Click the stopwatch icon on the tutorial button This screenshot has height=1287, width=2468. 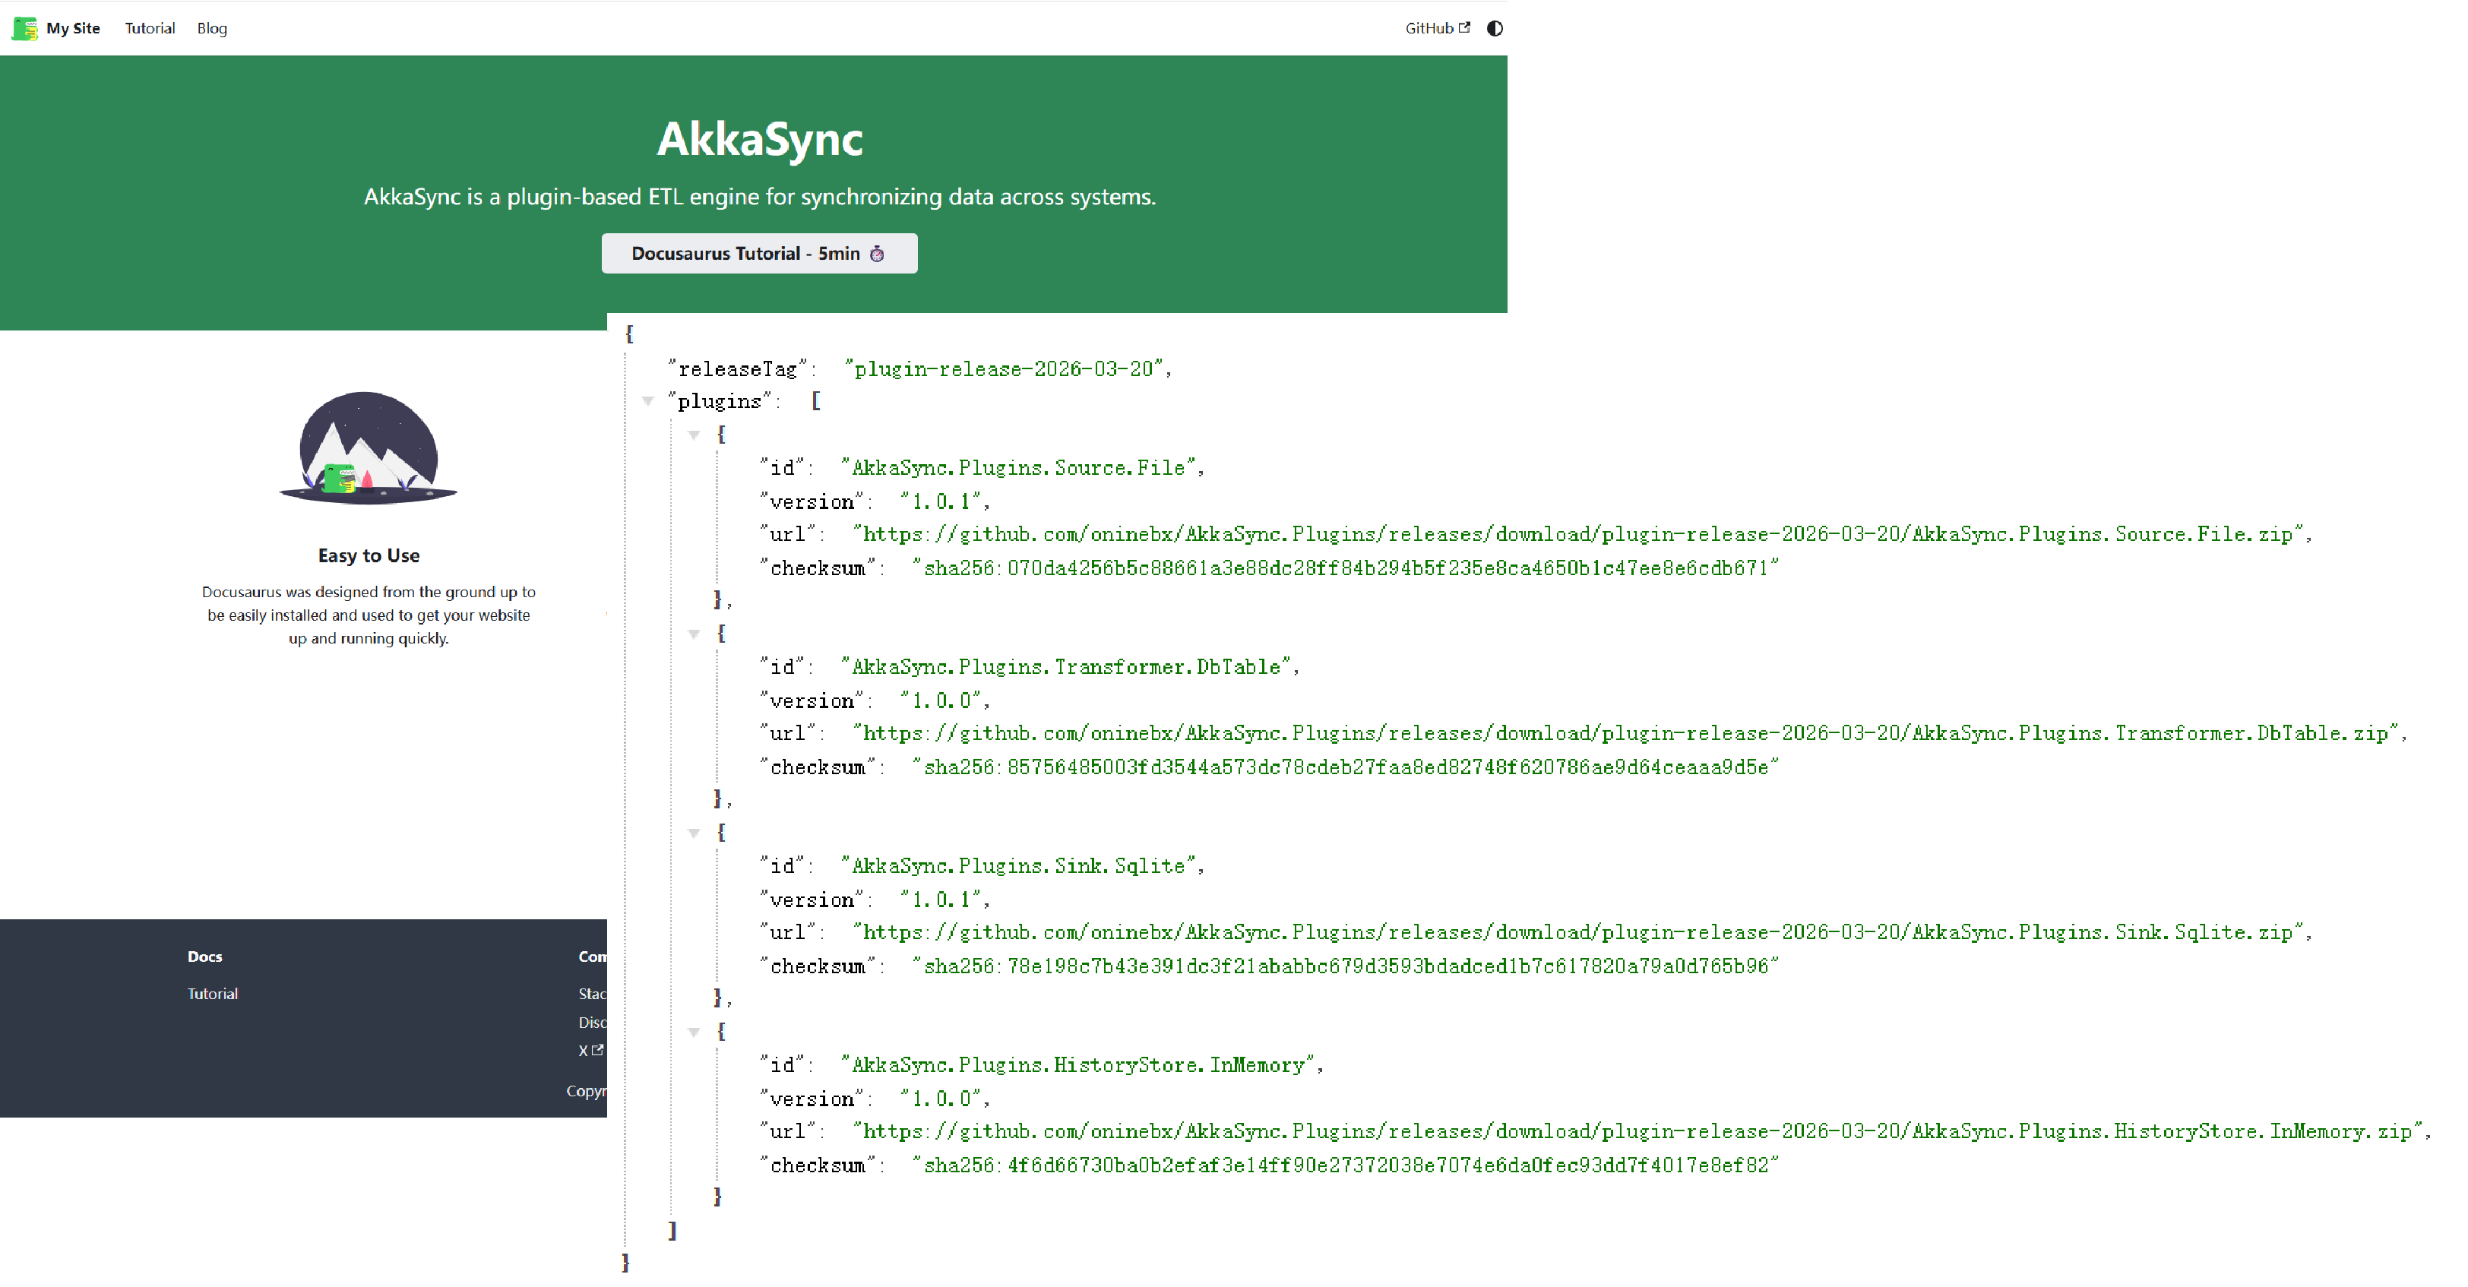coord(878,254)
